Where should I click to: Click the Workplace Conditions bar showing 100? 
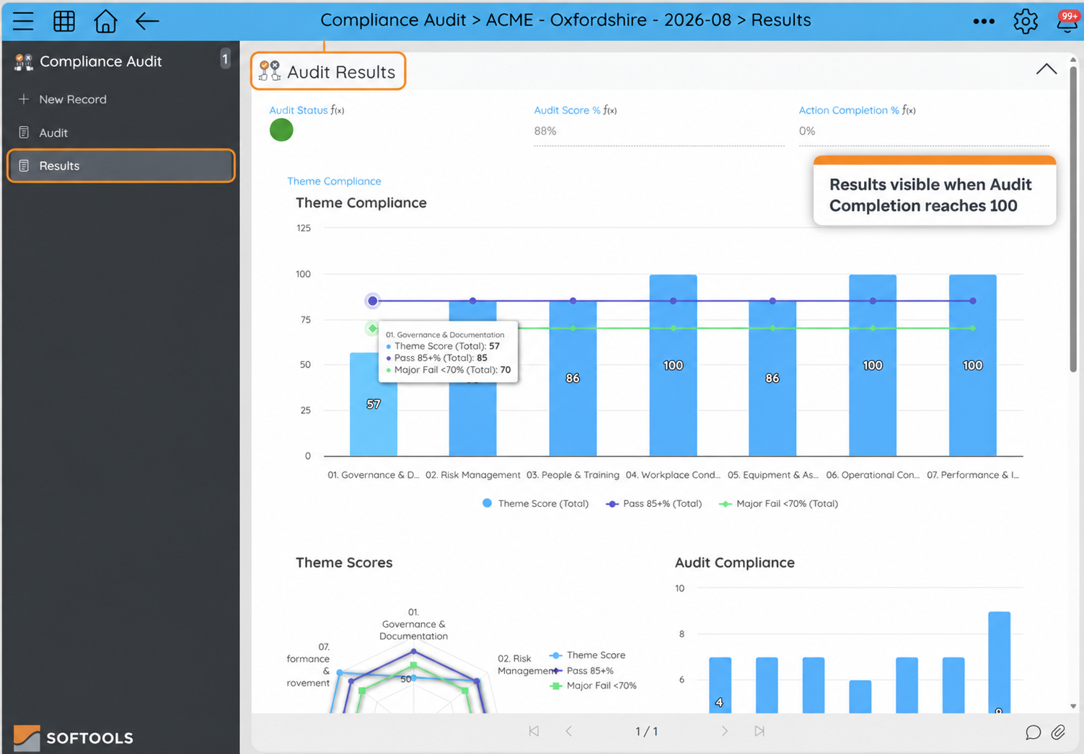point(673,365)
